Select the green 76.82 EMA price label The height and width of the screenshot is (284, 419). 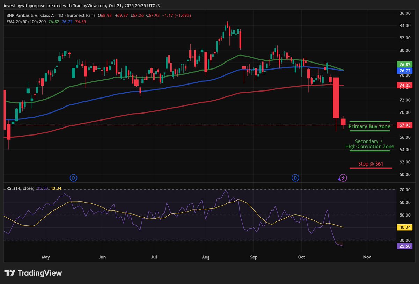[x=404, y=65]
